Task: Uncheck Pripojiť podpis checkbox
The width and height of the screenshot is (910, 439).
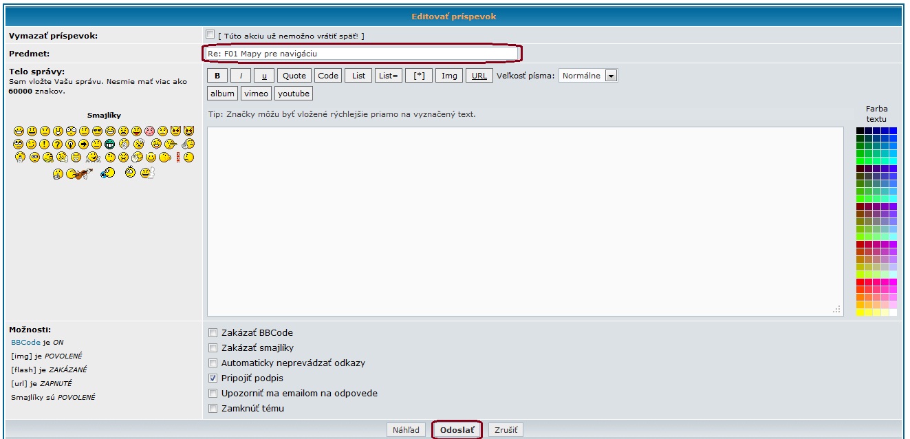Action: pos(213,378)
